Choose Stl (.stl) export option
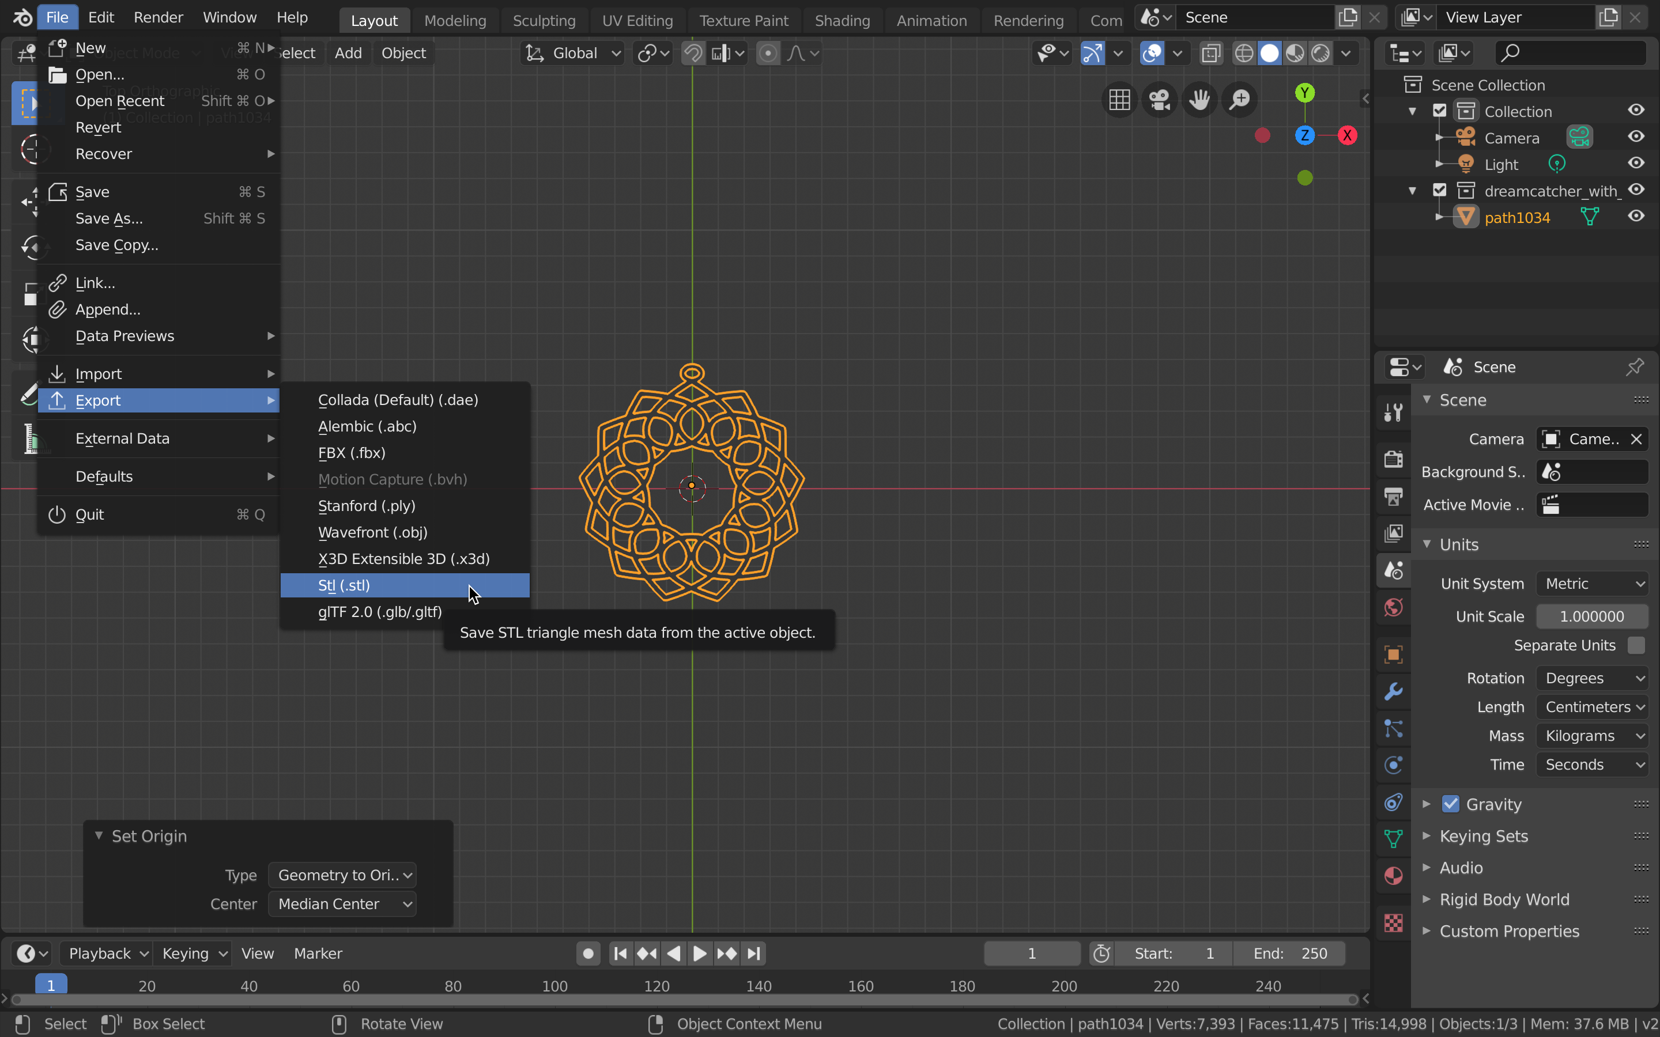1660x1037 pixels. [x=405, y=585]
